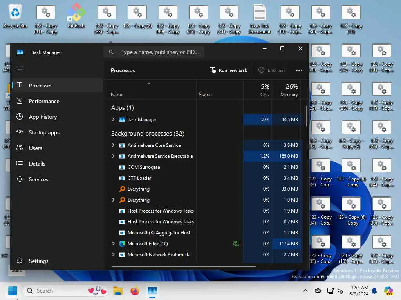This screenshot has height=300, width=401.
Task: Click the Task Manager app icon in title bar
Action: (20, 52)
